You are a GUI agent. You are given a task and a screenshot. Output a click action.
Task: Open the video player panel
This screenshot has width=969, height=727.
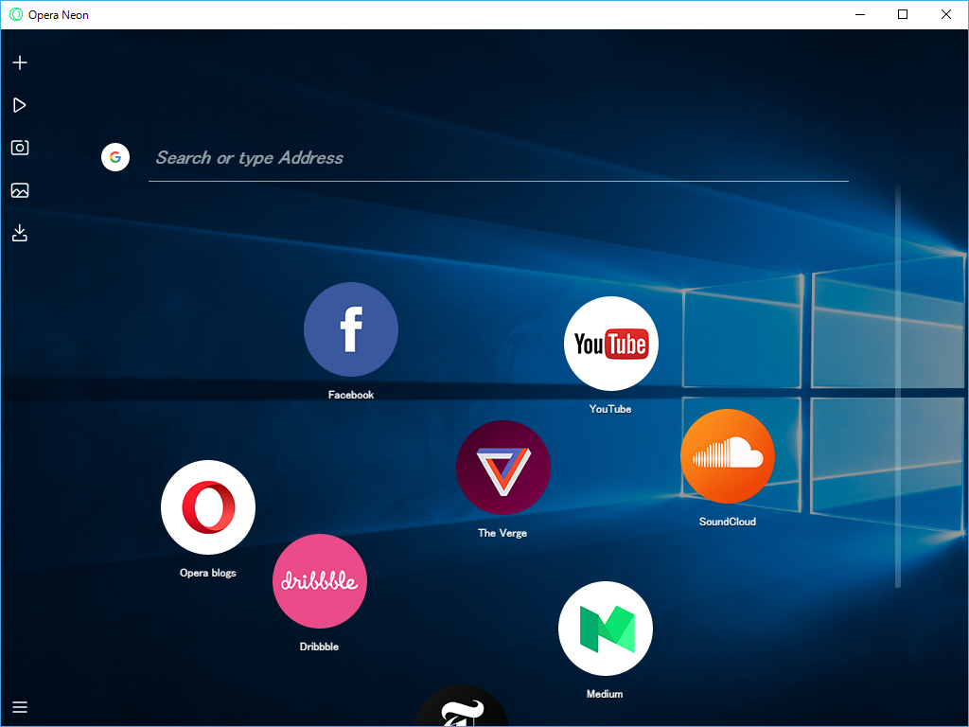pos(20,105)
